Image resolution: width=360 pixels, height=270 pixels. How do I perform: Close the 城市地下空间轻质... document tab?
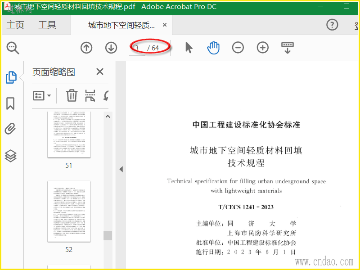(x=165, y=25)
